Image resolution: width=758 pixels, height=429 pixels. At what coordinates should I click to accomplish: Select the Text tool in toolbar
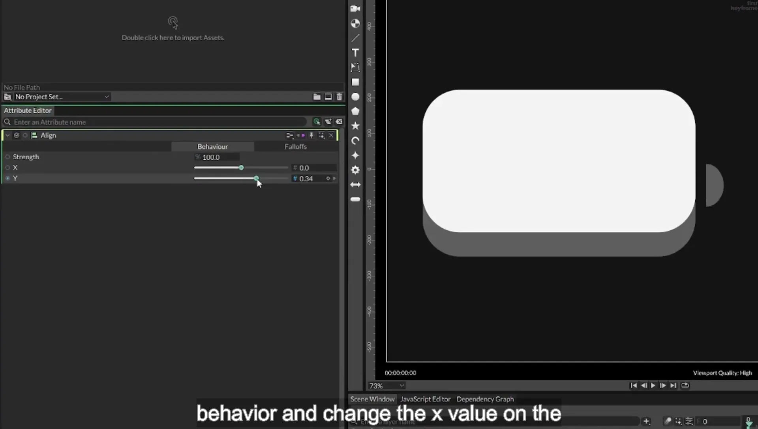[x=355, y=53]
